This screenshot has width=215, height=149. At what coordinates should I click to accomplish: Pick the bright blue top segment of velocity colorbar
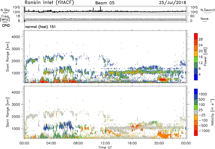click(x=196, y=91)
